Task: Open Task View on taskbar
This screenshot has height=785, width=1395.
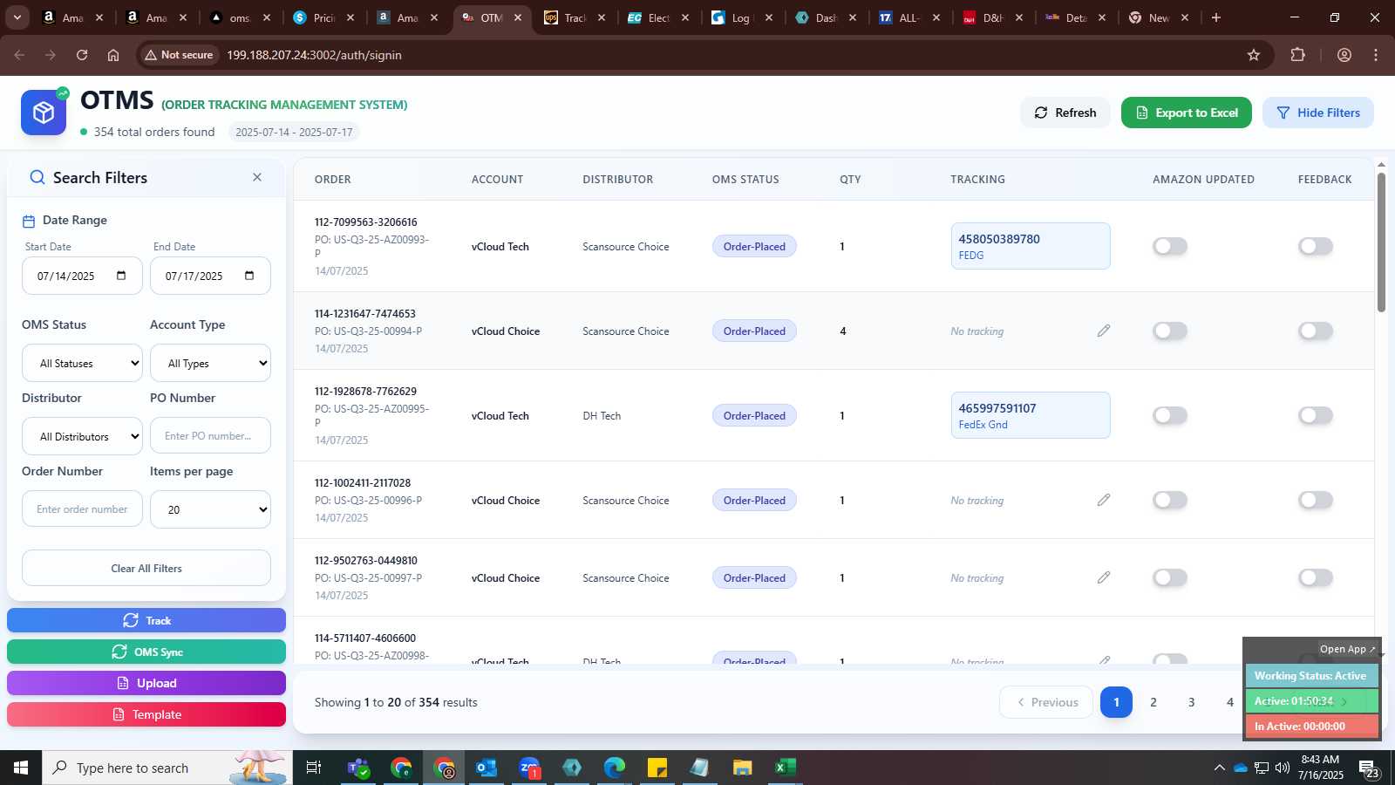Action: click(314, 768)
